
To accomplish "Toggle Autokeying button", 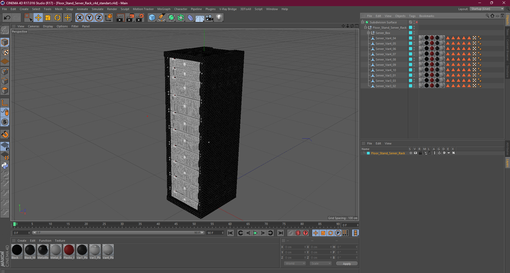I will coord(298,233).
